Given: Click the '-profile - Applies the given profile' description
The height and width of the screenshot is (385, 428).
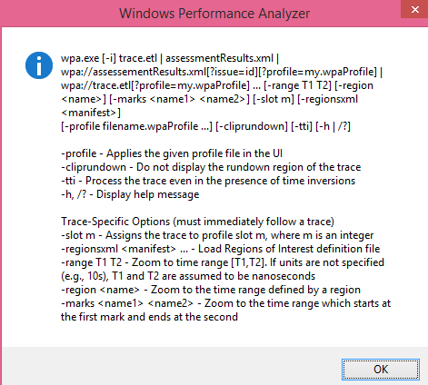Looking at the screenshot, I should [172, 153].
